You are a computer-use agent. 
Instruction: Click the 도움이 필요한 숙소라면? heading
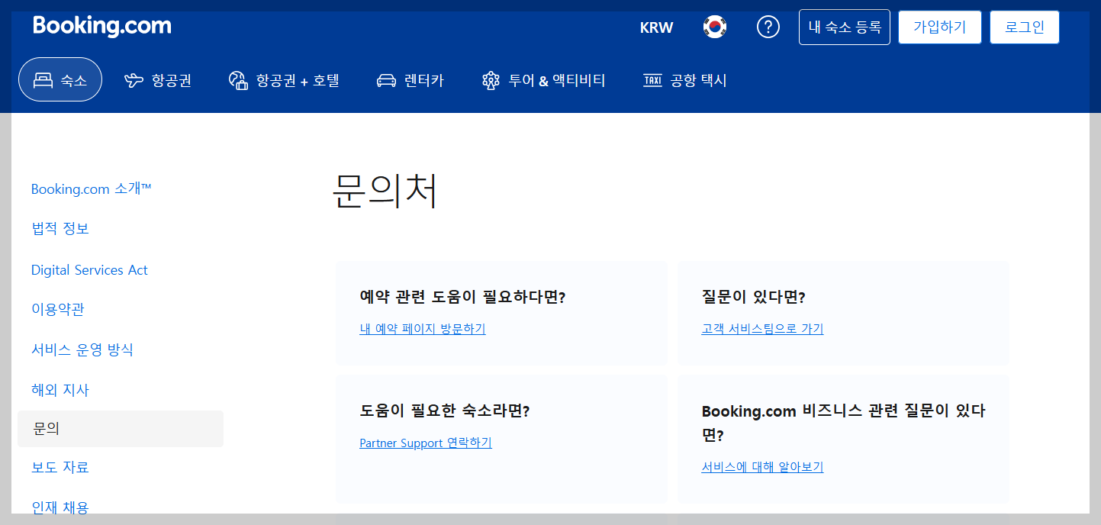(x=444, y=411)
